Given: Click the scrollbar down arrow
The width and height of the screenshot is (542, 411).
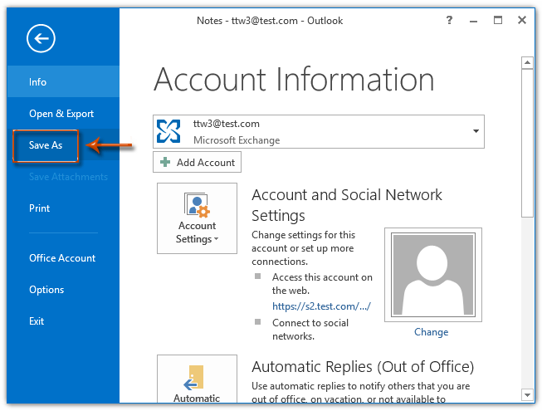Looking at the screenshot, I should click(x=527, y=394).
